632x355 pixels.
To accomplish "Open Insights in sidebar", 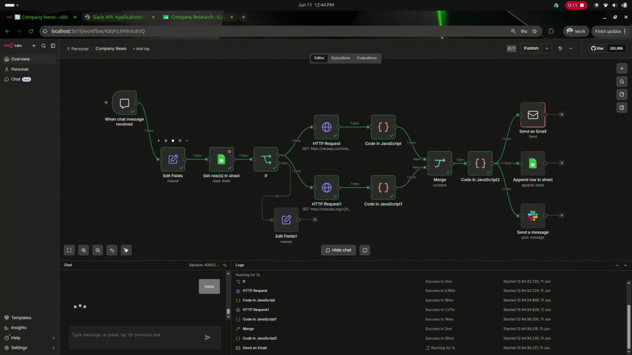I will tap(29, 328).
